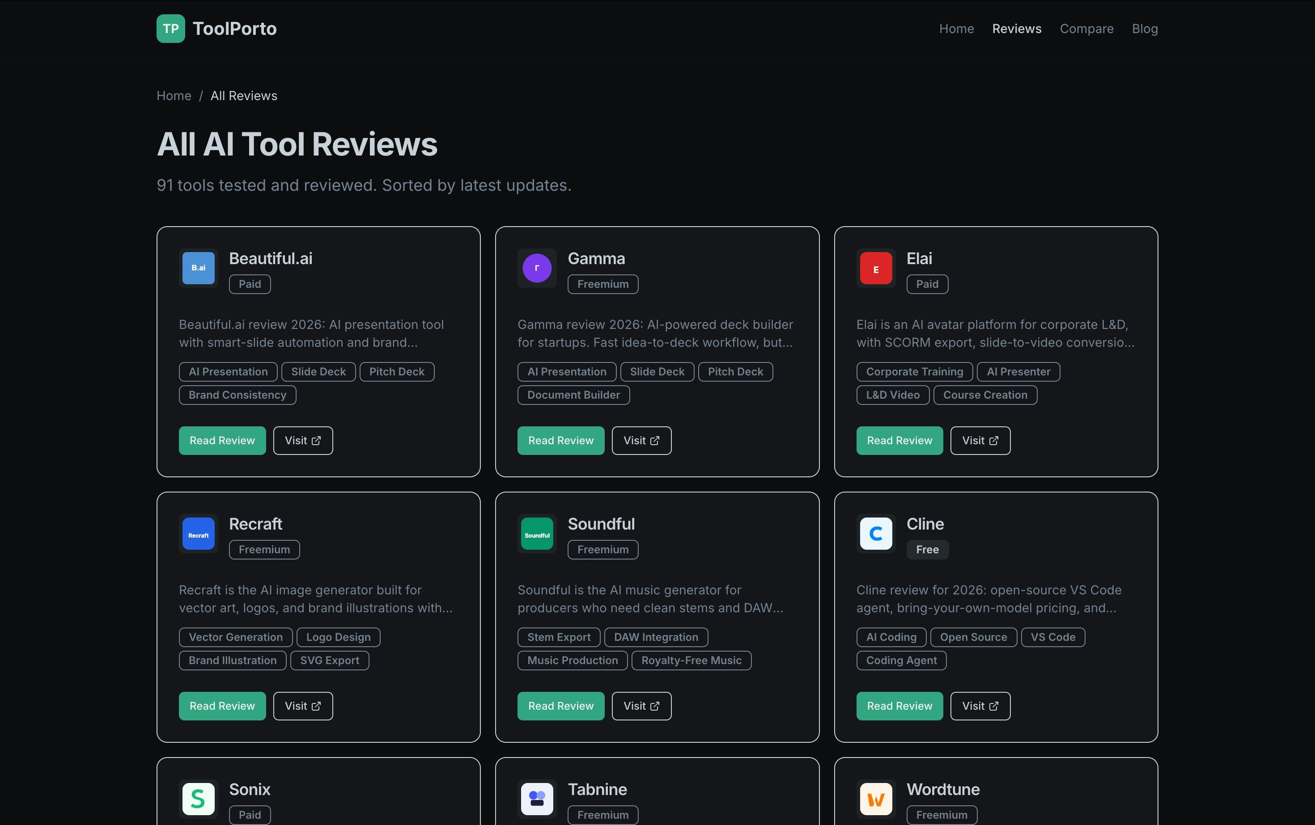Click the L&D Video tag
This screenshot has height=825, width=1315.
(x=893, y=395)
